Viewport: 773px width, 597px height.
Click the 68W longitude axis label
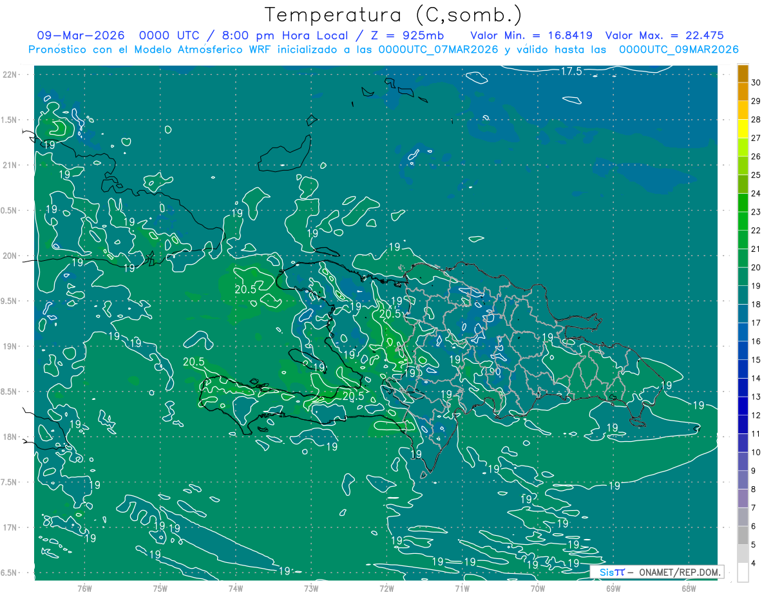click(x=688, y=587)
